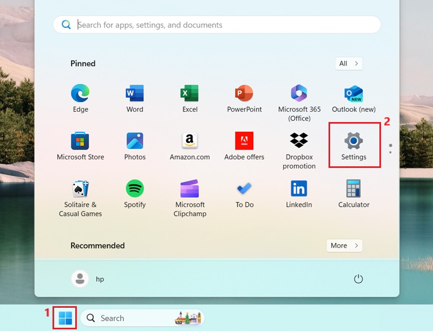The height and width of the screenshot is (331, 433).
Task: Click the pinned apps page dots
Action: (x=390, y=149)
